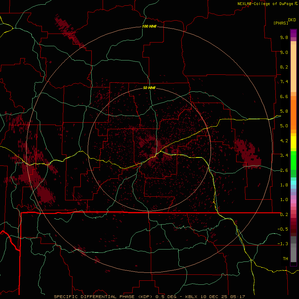Click the 5.0 scale value

[284, 126]
